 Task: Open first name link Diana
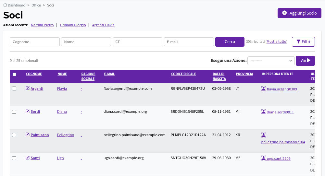coord(62,112)
